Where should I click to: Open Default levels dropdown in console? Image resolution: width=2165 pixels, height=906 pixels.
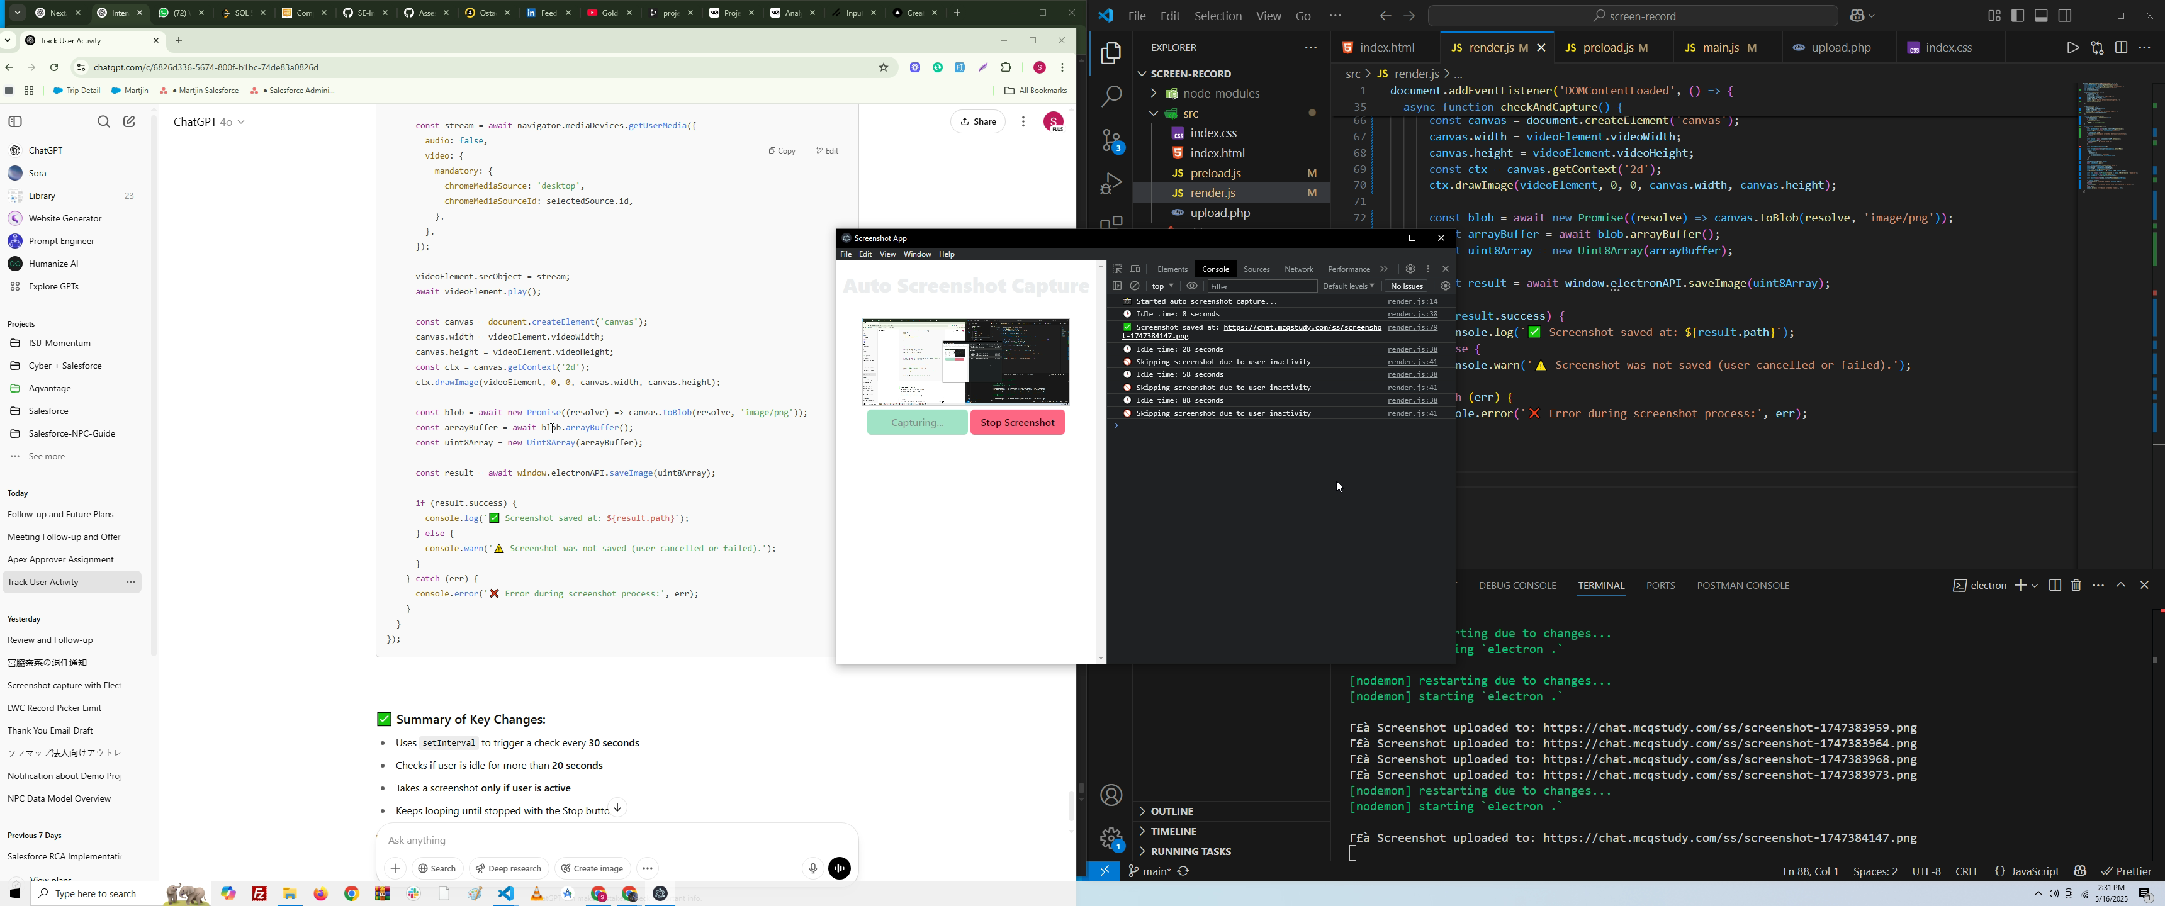point(1348,287)
